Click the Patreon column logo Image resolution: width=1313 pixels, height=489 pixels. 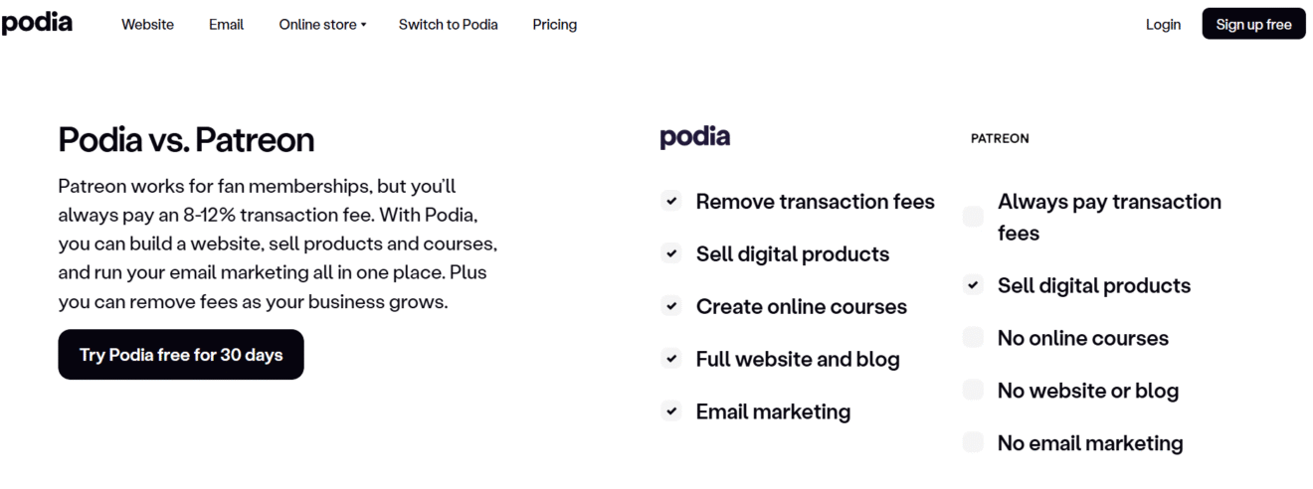click(1000, 138)
